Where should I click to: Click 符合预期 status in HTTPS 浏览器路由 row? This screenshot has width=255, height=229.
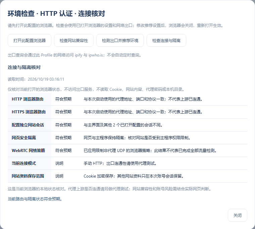(63, 112)
